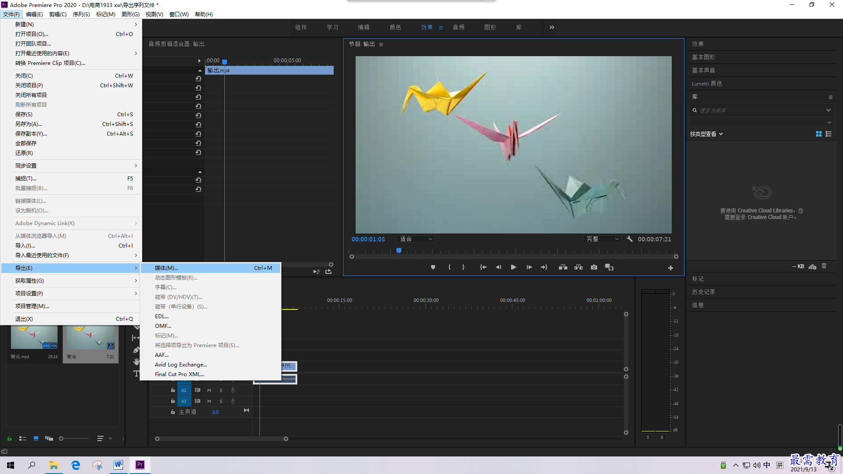
Task: Export a frame with the camera icon
Action: [594, 267]
